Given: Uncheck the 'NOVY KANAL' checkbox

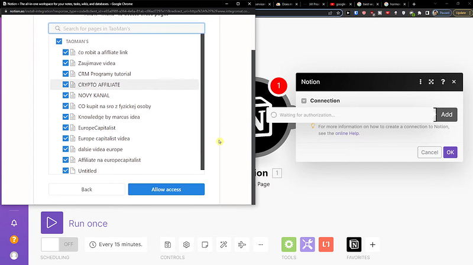Looking at the screenshot, I should [66, 95].
